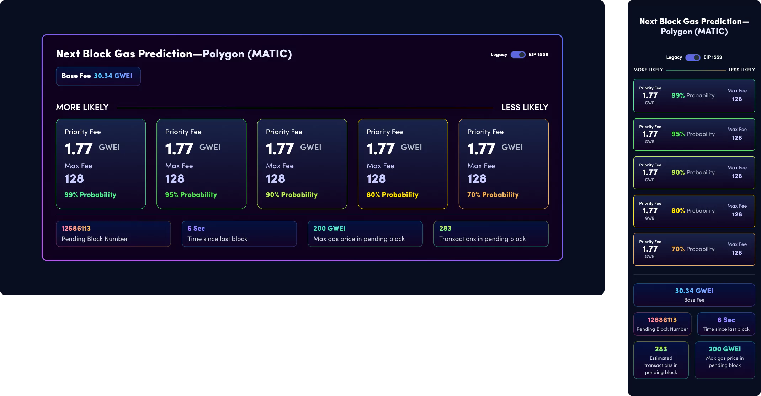Open the Pending Block Number 12686113 tile
The width and height of the screenshot is (761, 396).
[113, 233]
